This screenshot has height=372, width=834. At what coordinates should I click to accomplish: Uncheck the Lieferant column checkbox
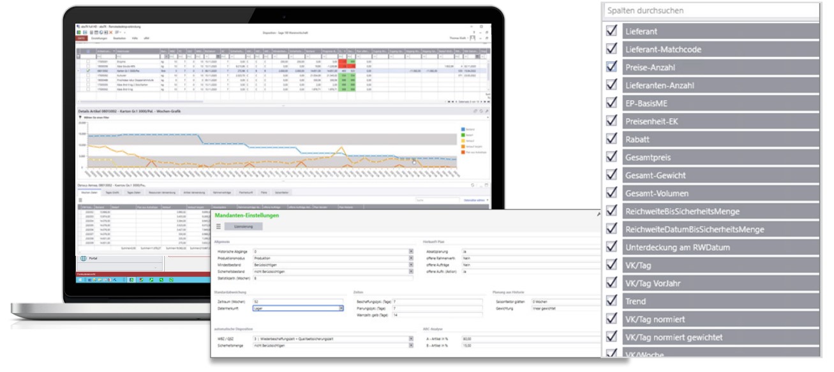click(612, 31)
